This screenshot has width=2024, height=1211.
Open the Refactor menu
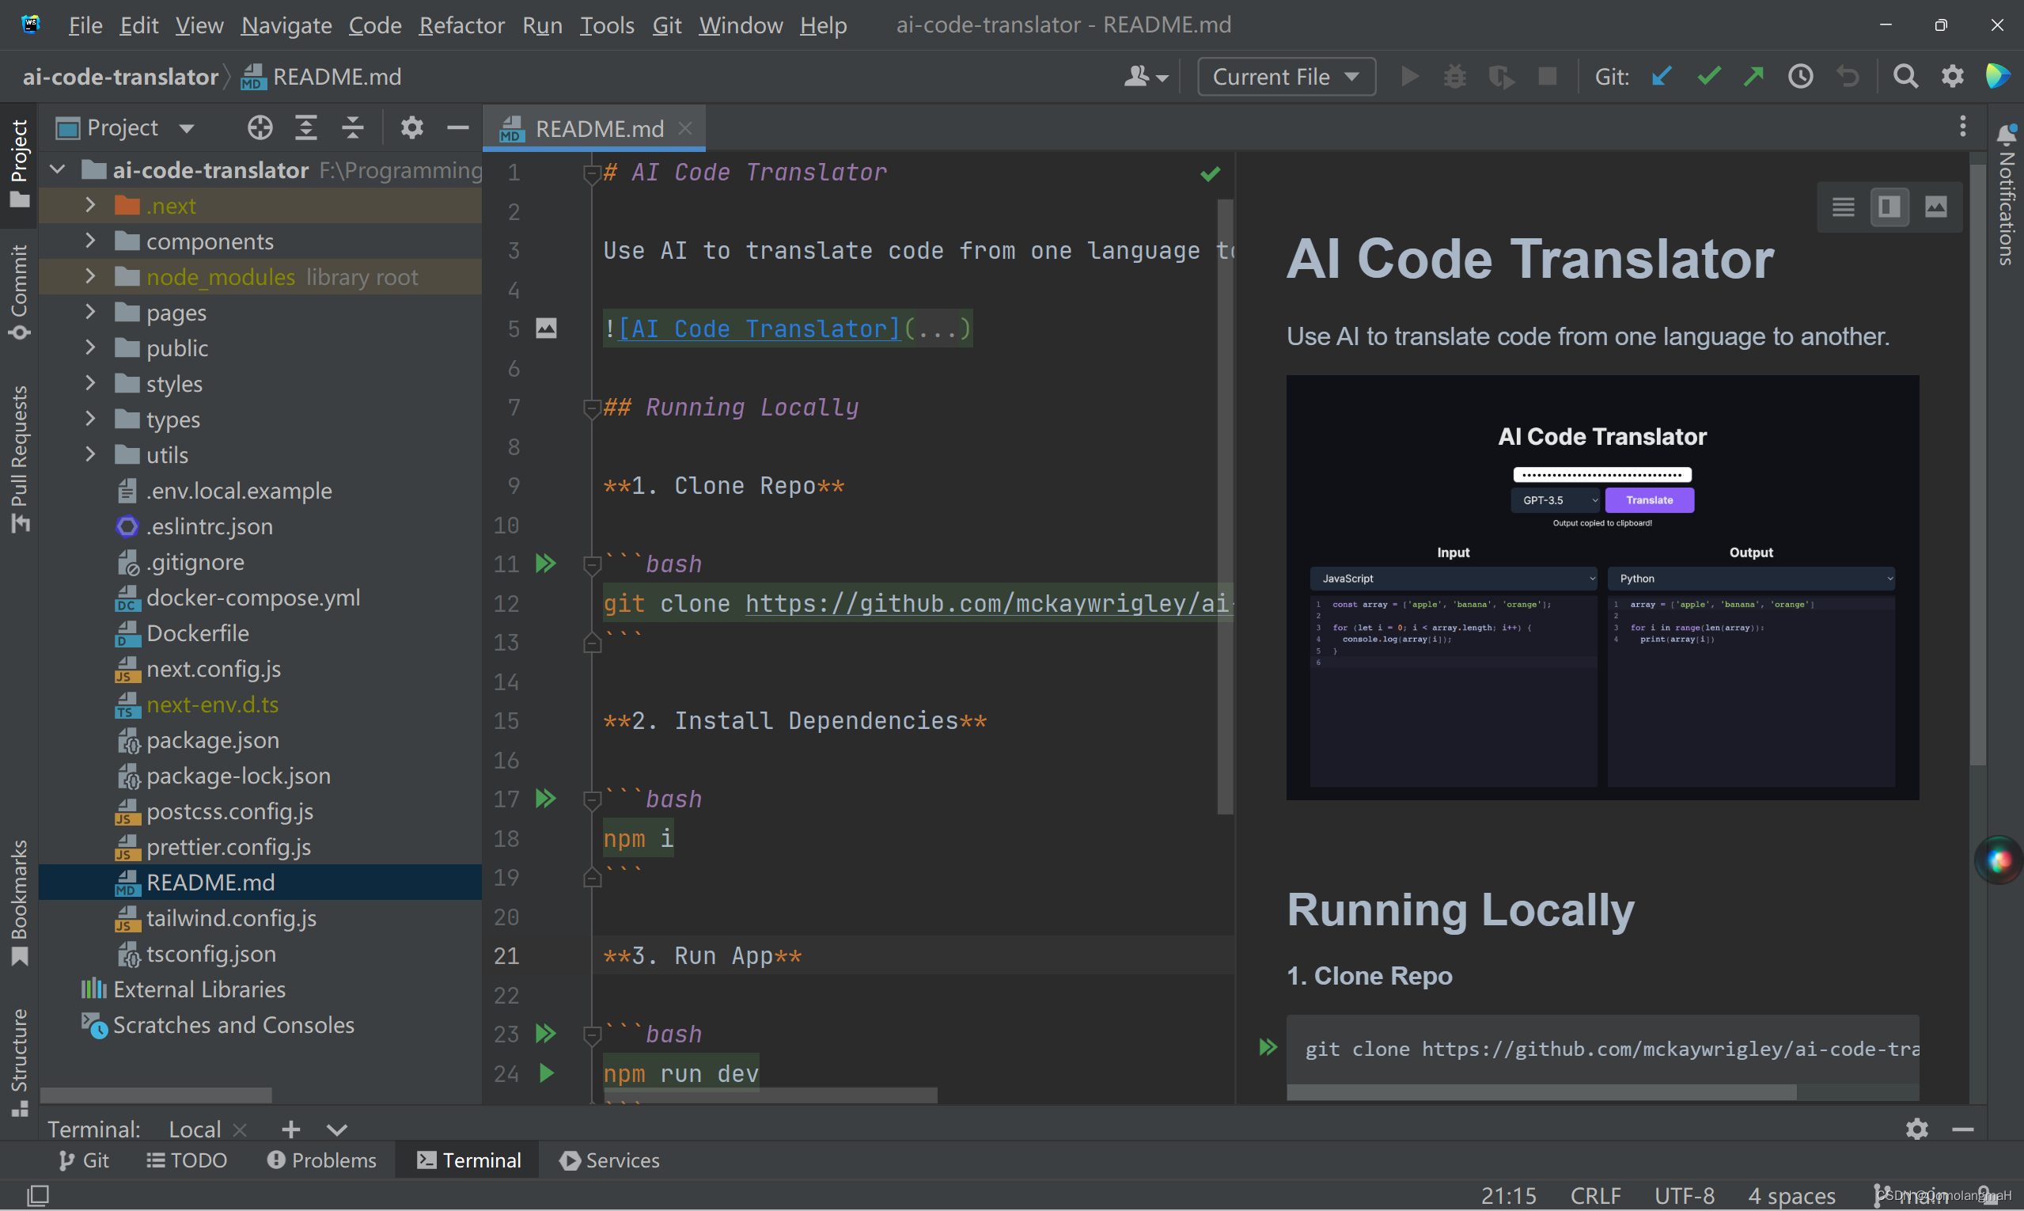pos(461,25)
